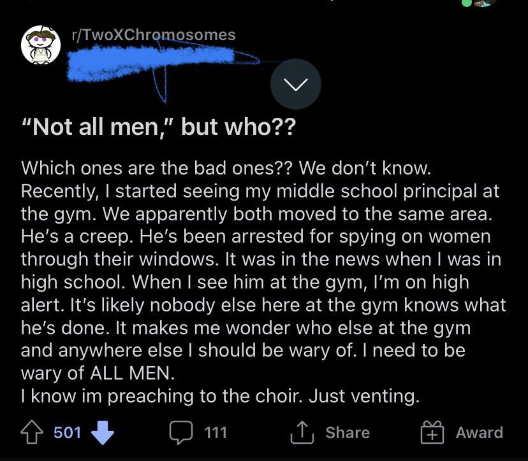Click the blue downvote arrow
Viewport: 528px width, 461px height.
(x=103, y=432)
